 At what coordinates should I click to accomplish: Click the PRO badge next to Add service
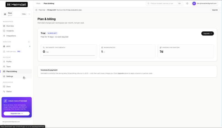click(x=19, y=51)
